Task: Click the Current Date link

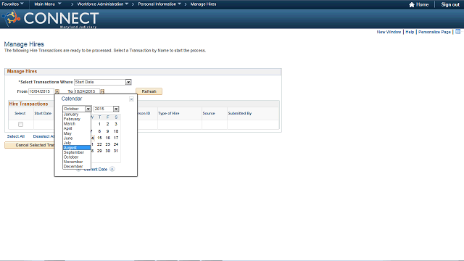Action: (96, 169)
